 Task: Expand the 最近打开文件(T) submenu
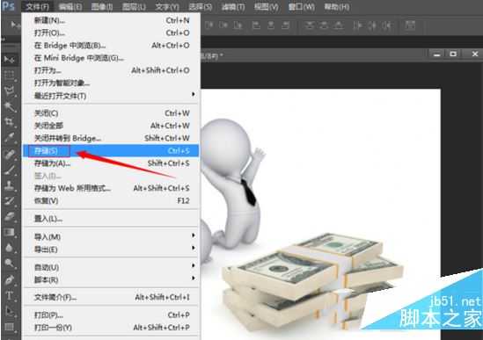(x=111, y=96)
